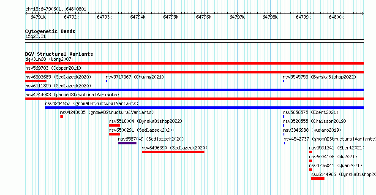The height and width of the screenshot is (195, 376).
Task: Click the 64792k ruler position
Action: pyautogui.click(x=71, y=17)
